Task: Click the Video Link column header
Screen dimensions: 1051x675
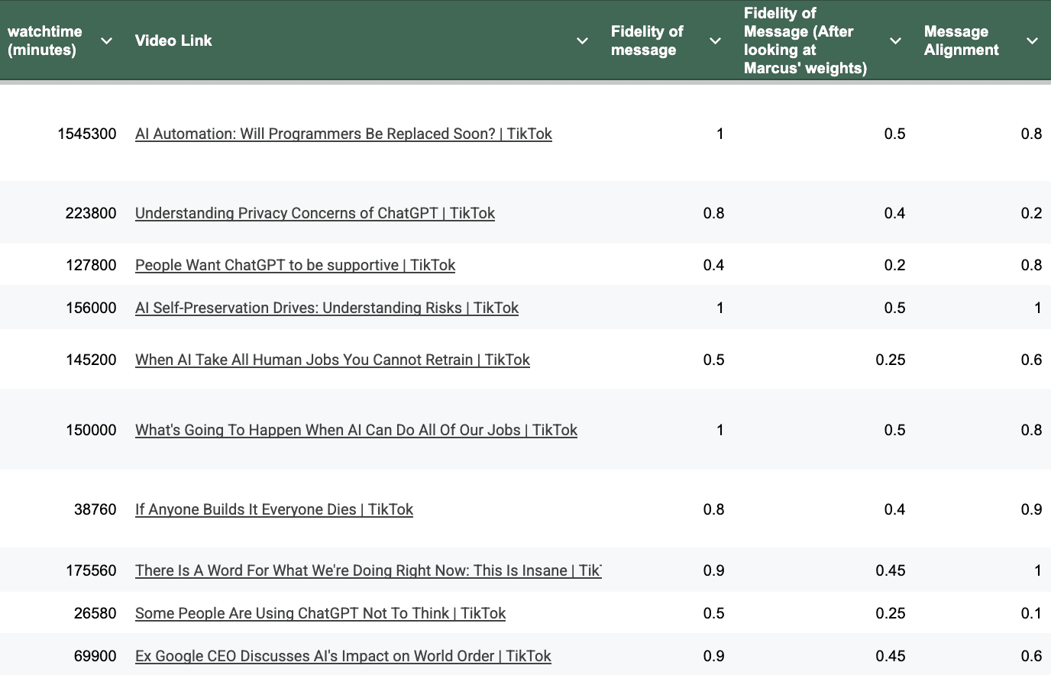Action: (173, 40)
